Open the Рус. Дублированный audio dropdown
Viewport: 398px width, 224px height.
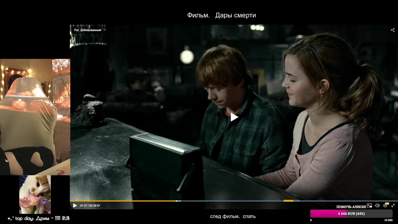tap(90, 30)
